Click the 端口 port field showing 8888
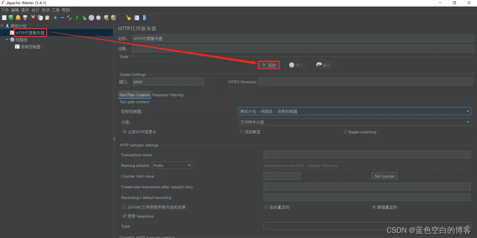This screenshot has height=238, width=477. point(168,82)
